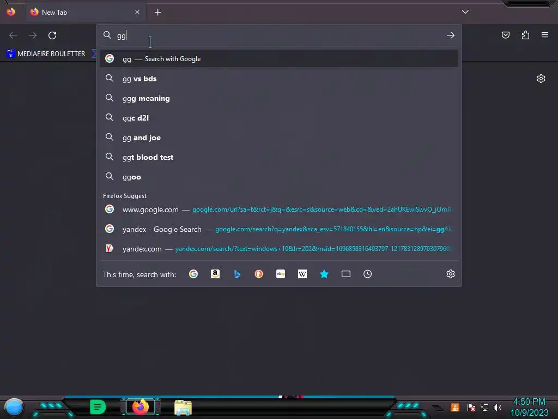Screen dimensions: 558x419
Task: Open yandex.com history suggestion
Action: [278, 249]
